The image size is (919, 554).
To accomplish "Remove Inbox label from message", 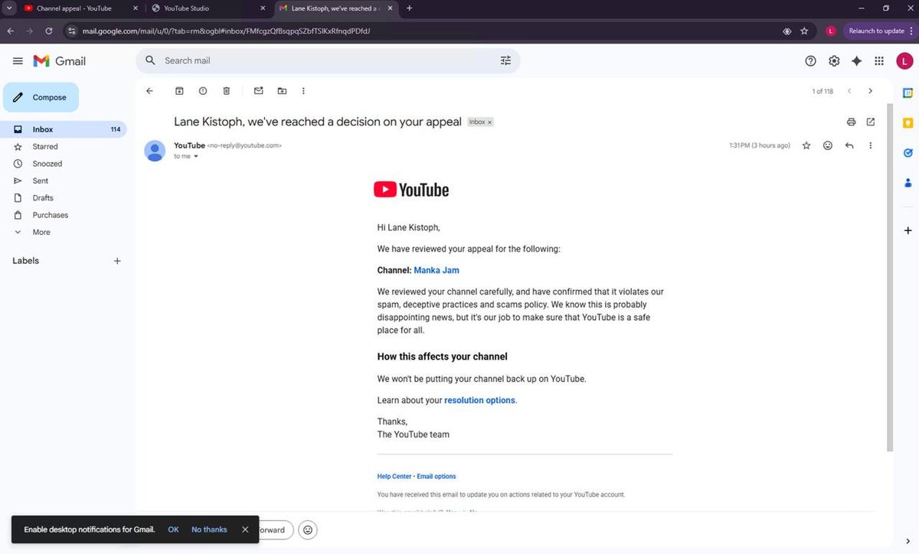I will pyautogui.click(x=490, y=122).
